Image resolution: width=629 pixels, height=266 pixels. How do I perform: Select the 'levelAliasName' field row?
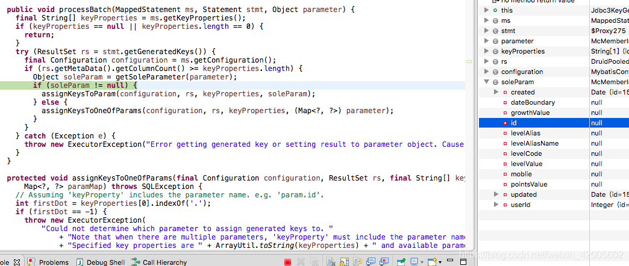click(x=554, y=143)
